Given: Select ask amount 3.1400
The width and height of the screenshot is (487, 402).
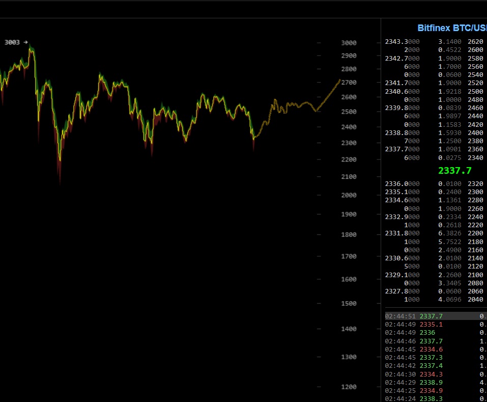Looking at the screenshot, I should pos(450,42).
